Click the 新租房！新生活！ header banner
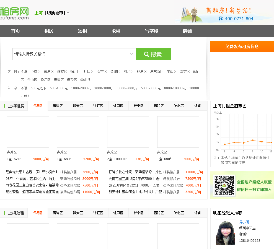Image resolution: width=274 pixels, height=249 pixels. [x=228, y=11]
